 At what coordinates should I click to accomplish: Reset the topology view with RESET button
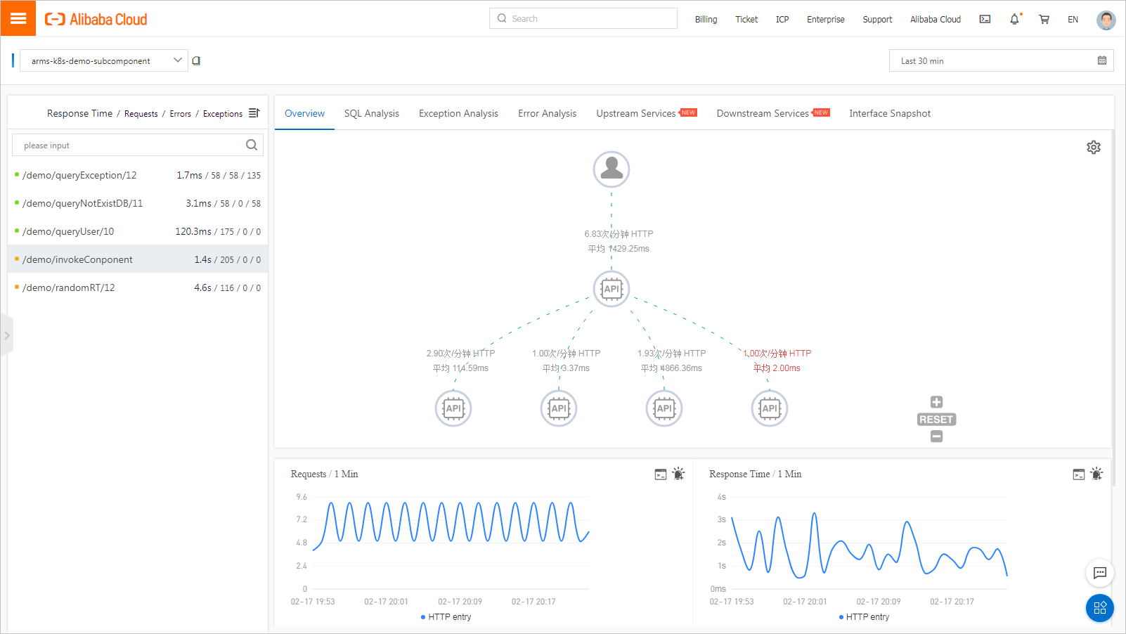tap(936, 420)
